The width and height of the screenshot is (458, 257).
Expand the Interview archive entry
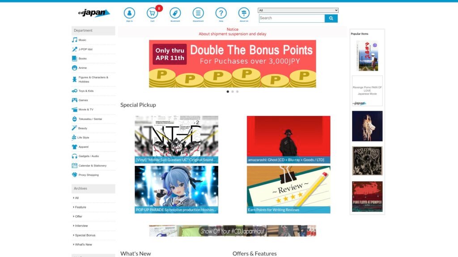tap(81, 226)
